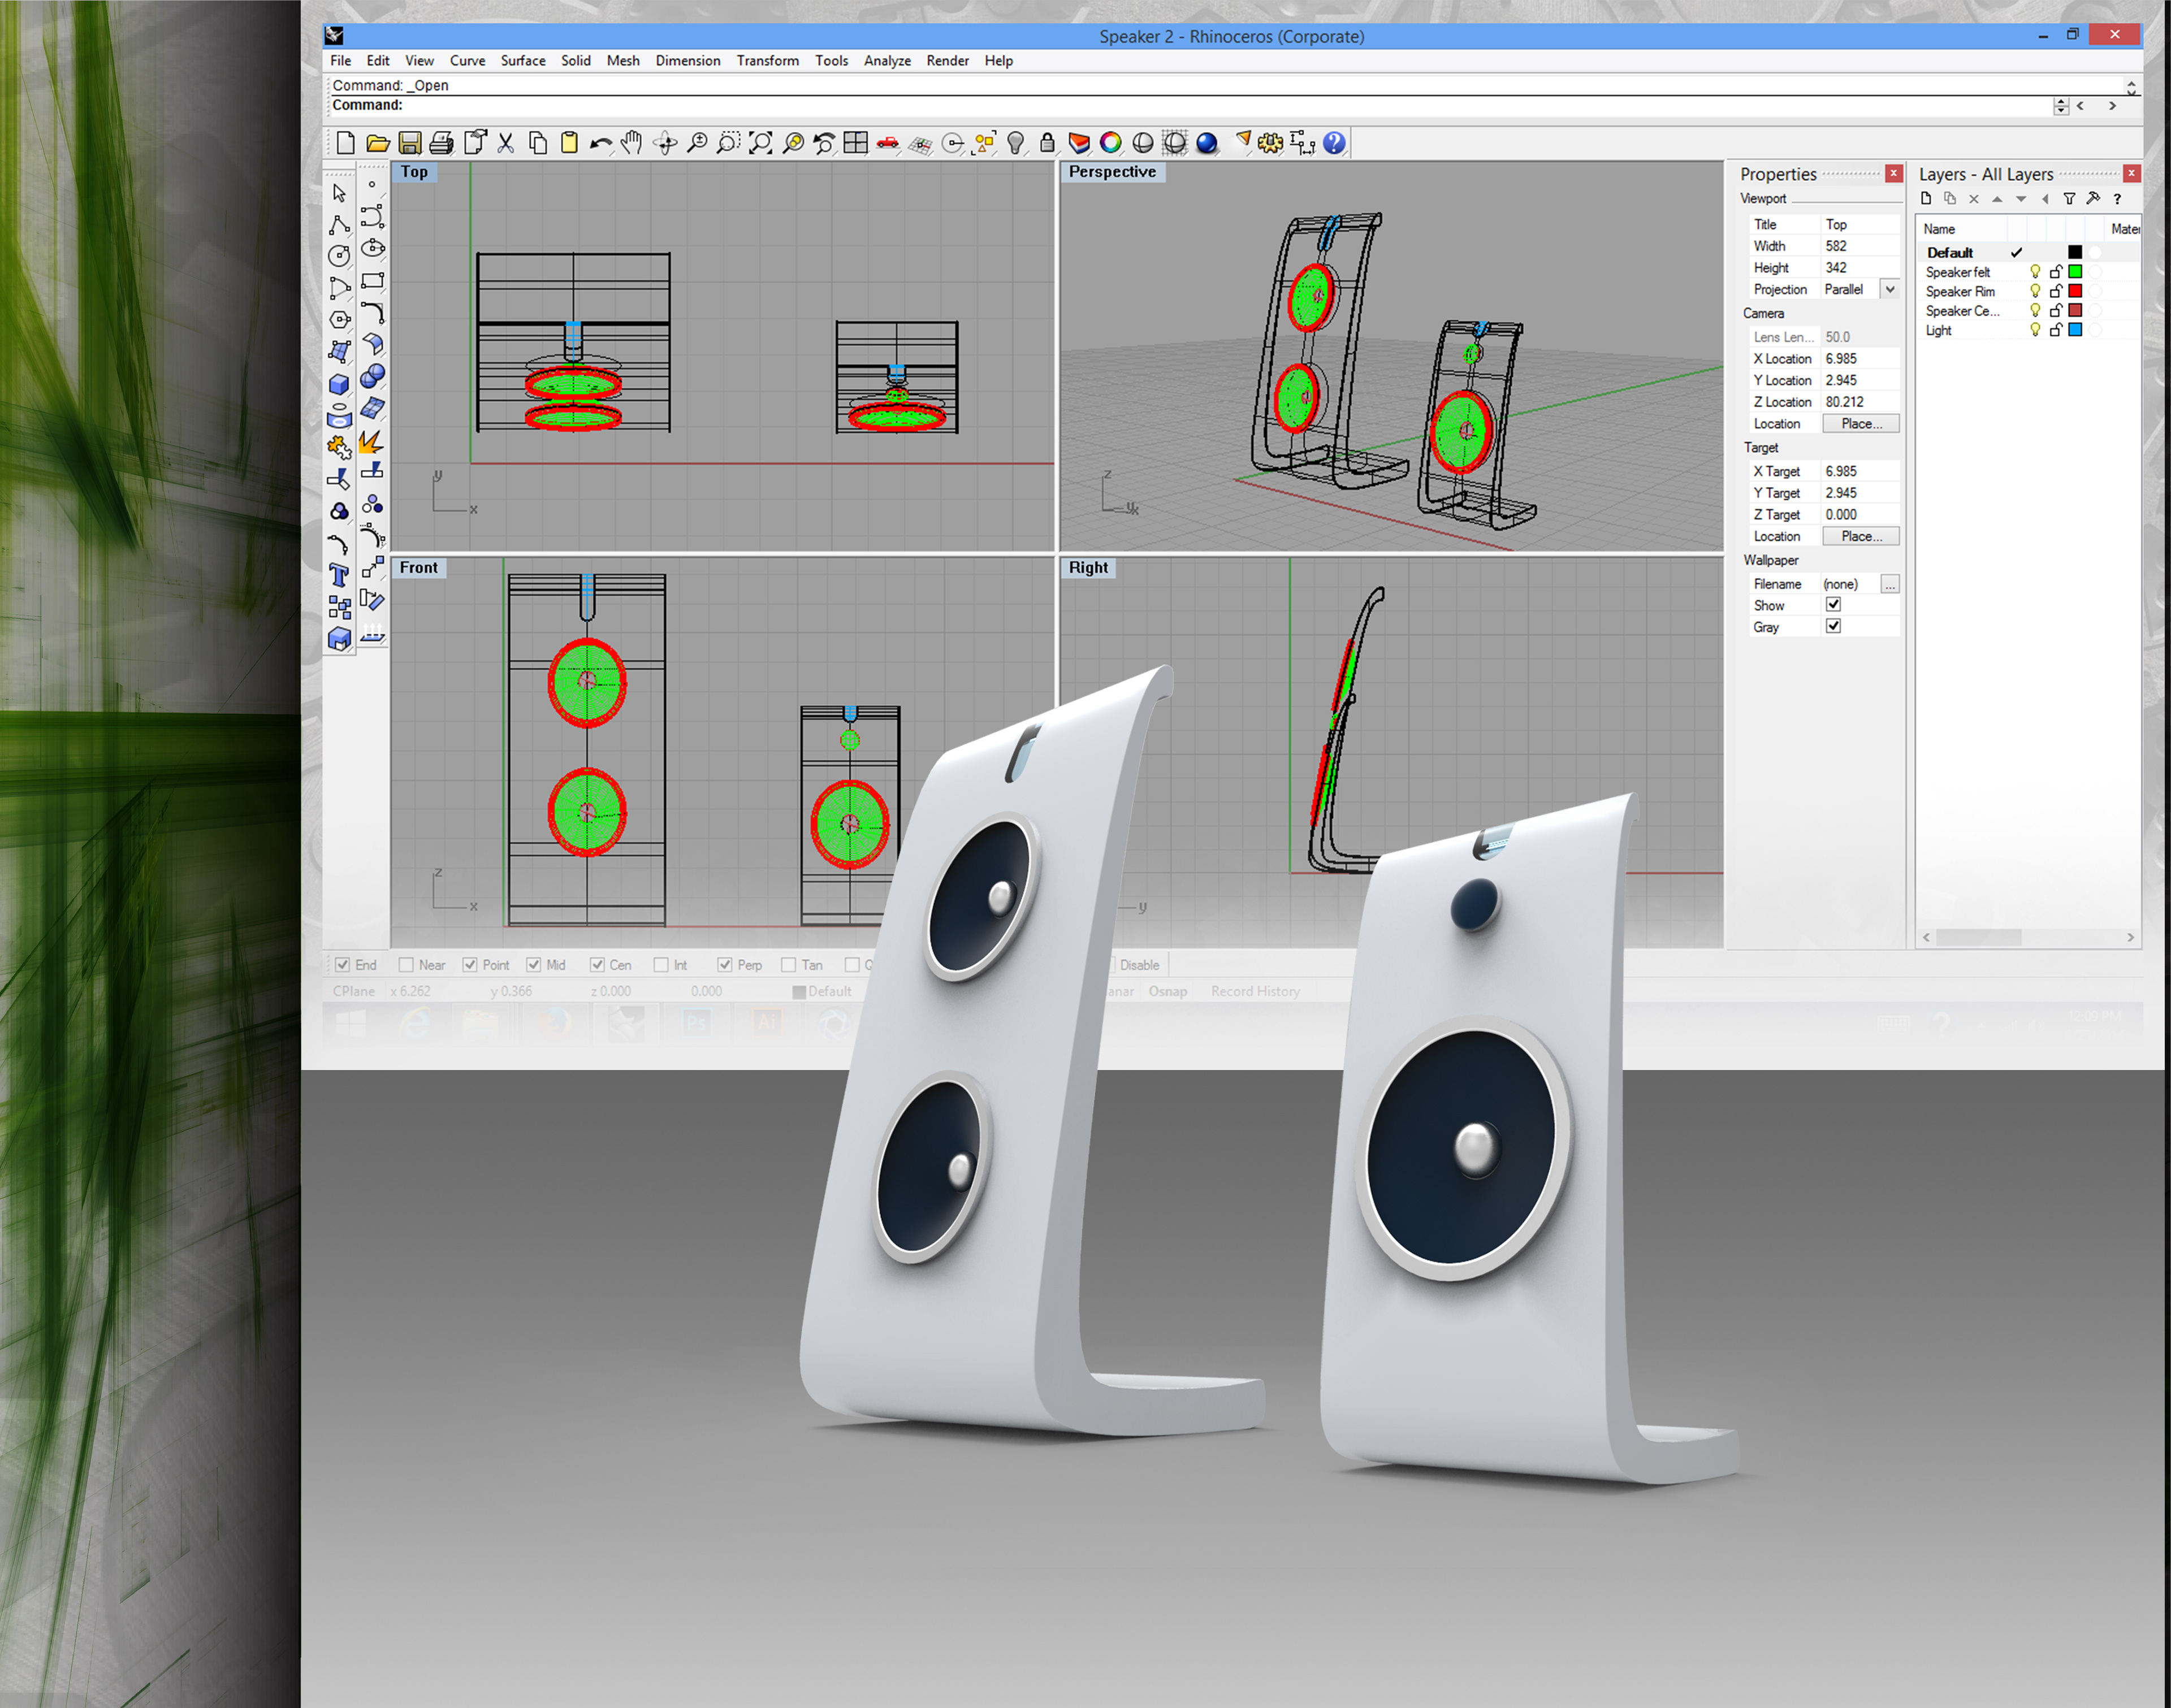The height and width of the screenshot is (1708, 2171).
Task: Click the padlock Lock objects icon
Action: (1048, 143)
